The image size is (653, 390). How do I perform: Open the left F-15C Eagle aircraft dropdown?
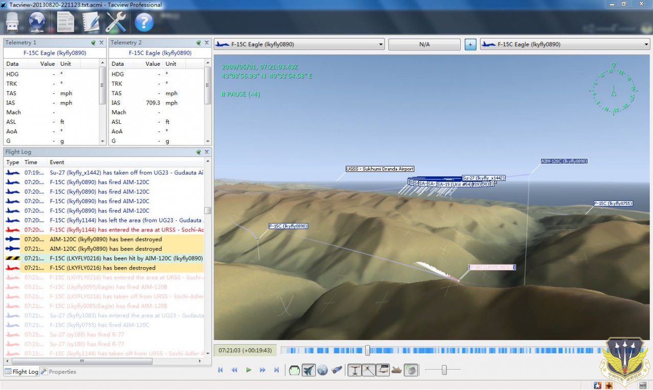(x=299, y=44)
